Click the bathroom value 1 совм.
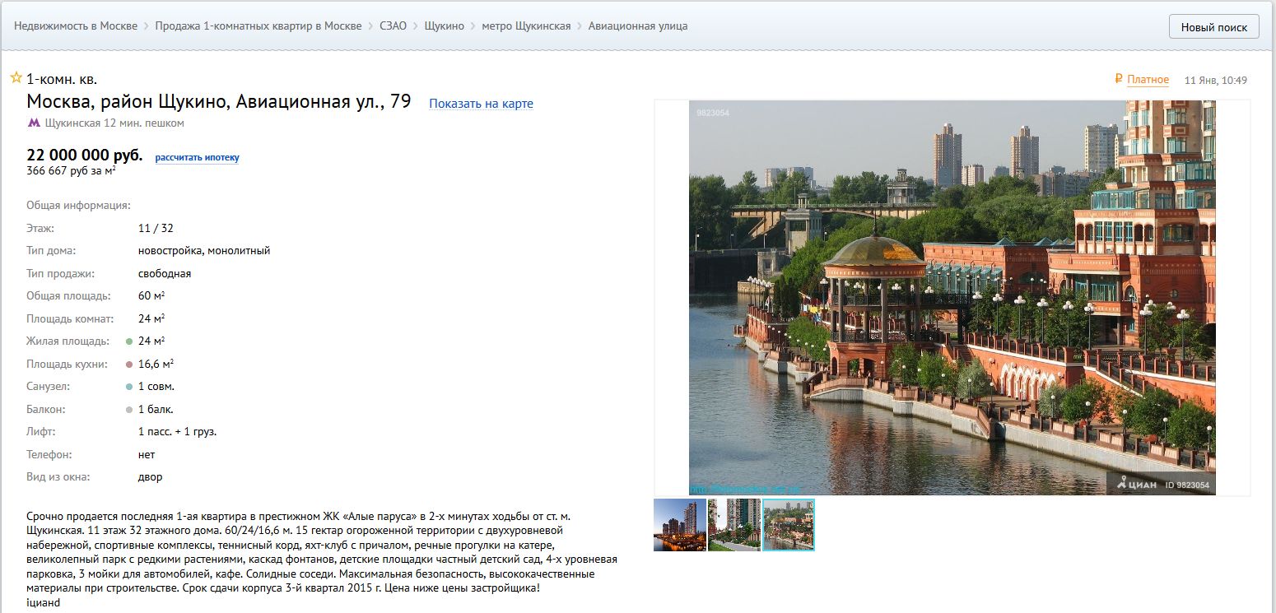This screenshot has width=1276, height=613. pyautogui.click(x=156, y=387)
